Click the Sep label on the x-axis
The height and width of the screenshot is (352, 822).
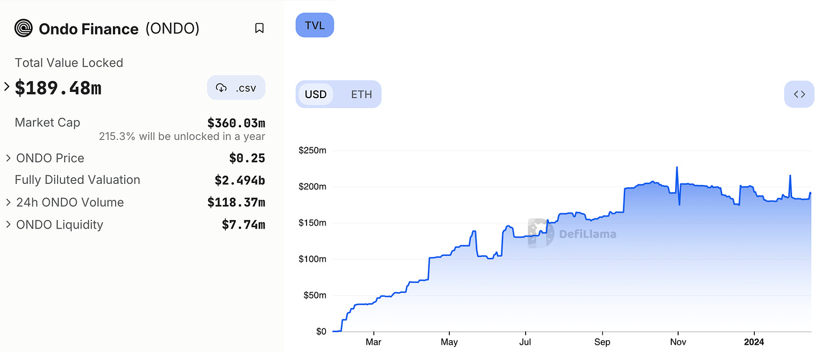coord(602,342)
